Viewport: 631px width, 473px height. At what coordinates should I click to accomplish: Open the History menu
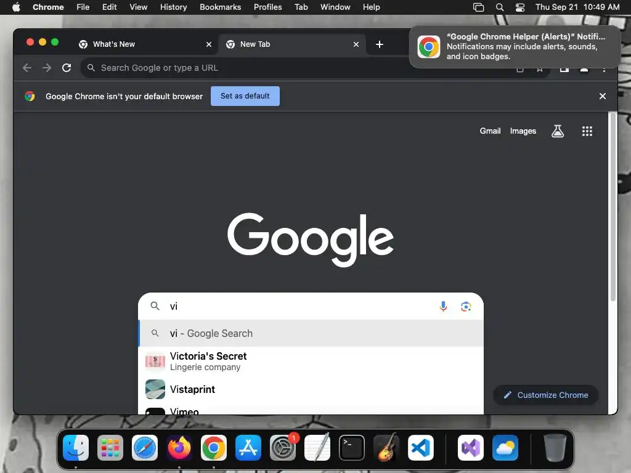point(173,7)
